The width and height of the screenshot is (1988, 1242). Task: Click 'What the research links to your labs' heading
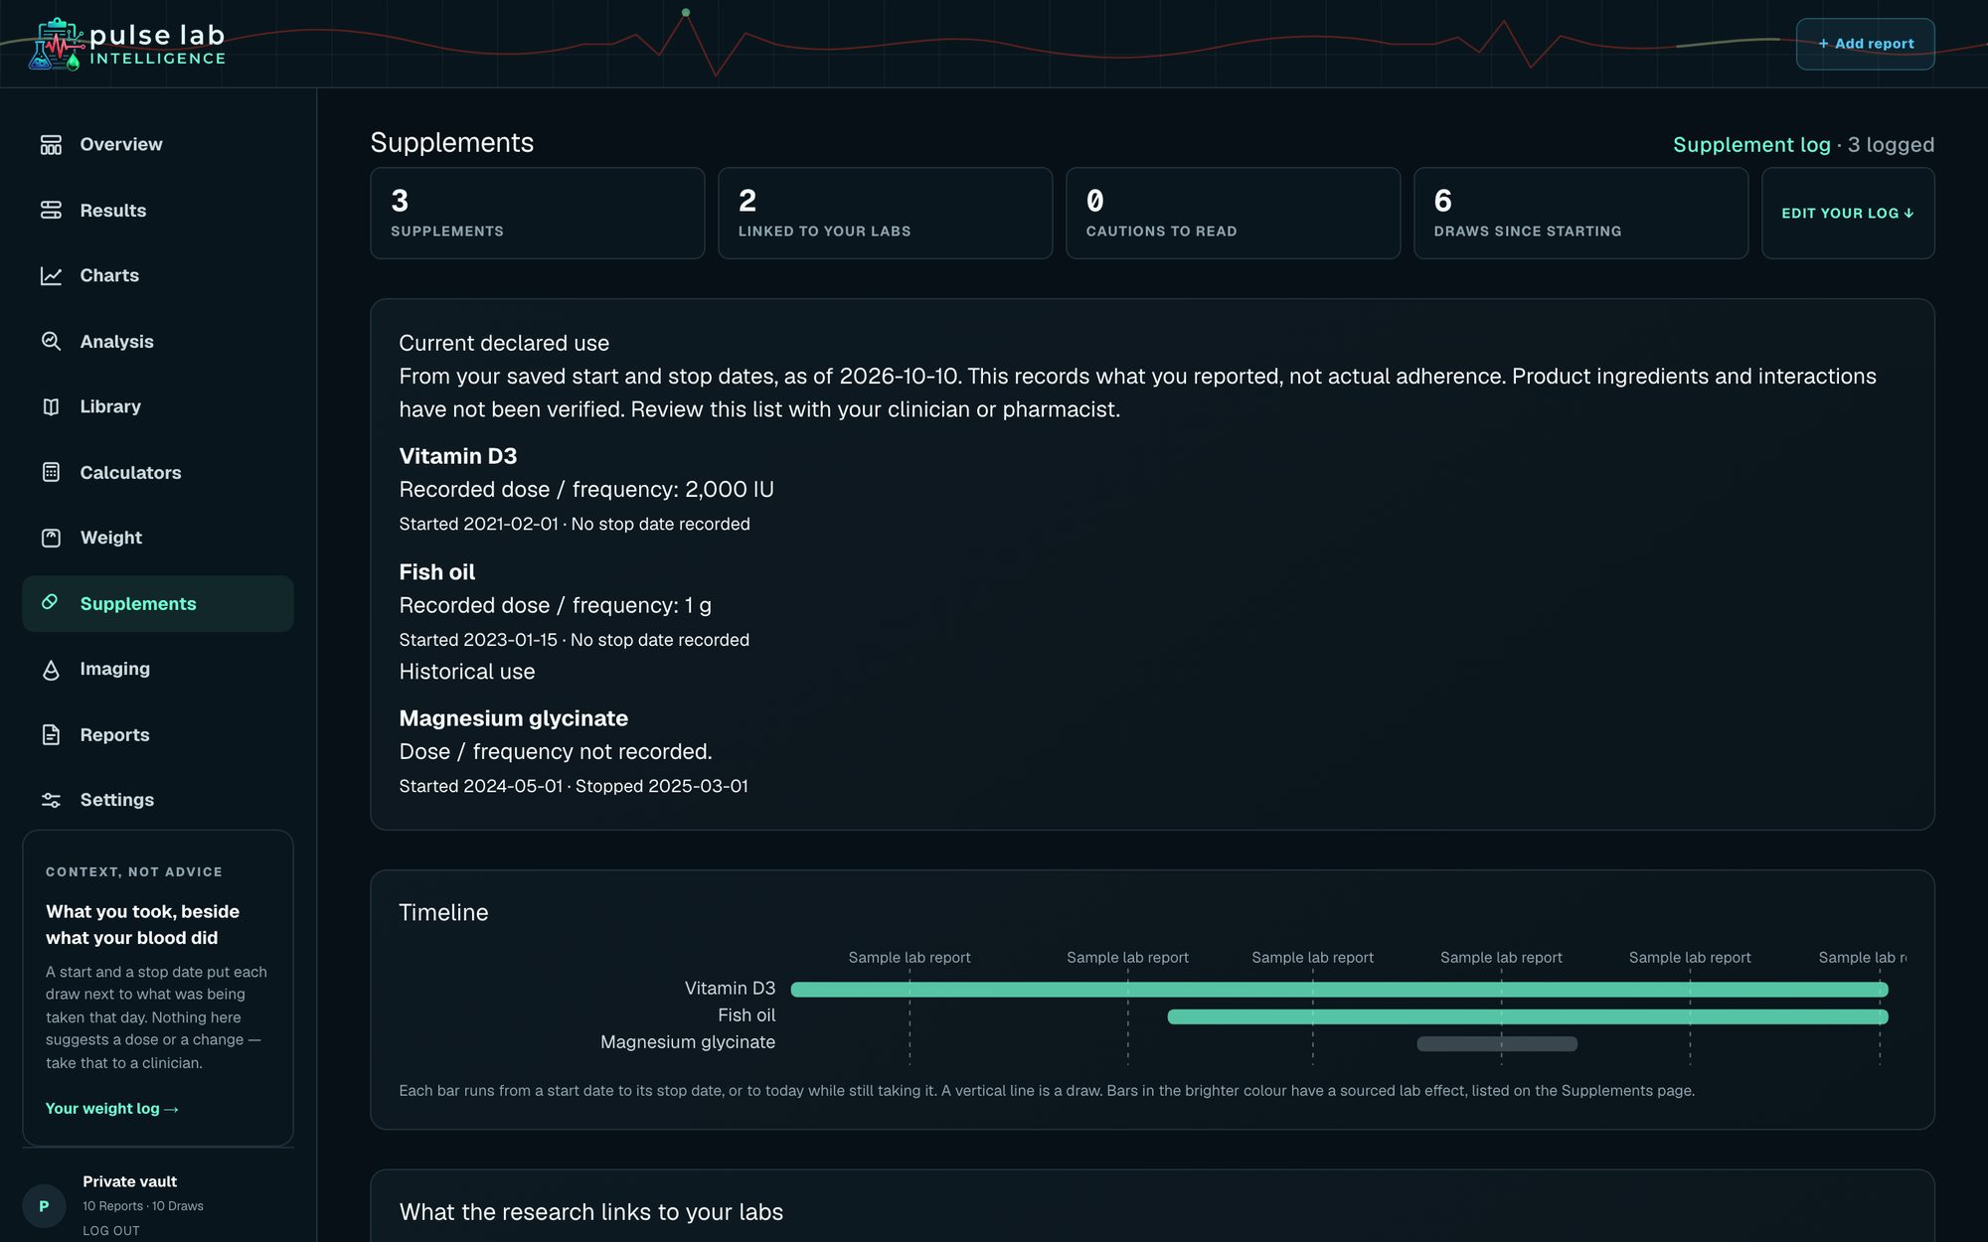pyautogui.click(x=591, y=1212)
